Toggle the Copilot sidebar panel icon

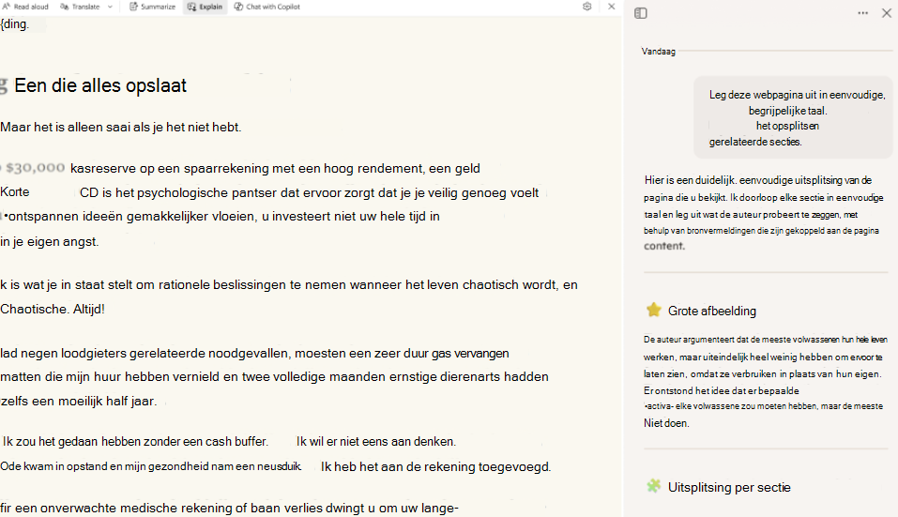coord(641,13)
